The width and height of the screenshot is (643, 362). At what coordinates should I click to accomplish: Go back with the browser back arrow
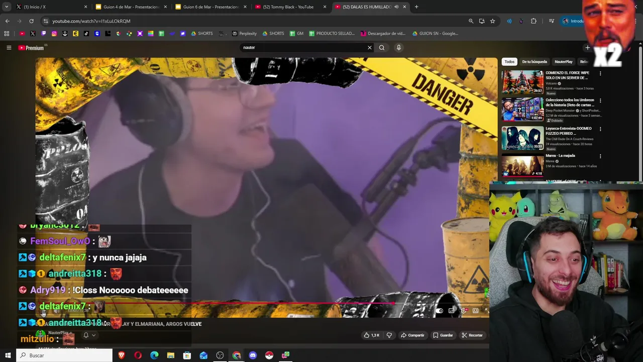coord(7,21)
